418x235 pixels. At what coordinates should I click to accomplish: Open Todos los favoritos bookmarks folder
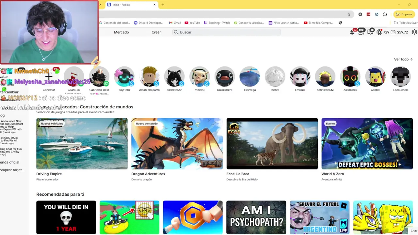click(x=406, y=23)
